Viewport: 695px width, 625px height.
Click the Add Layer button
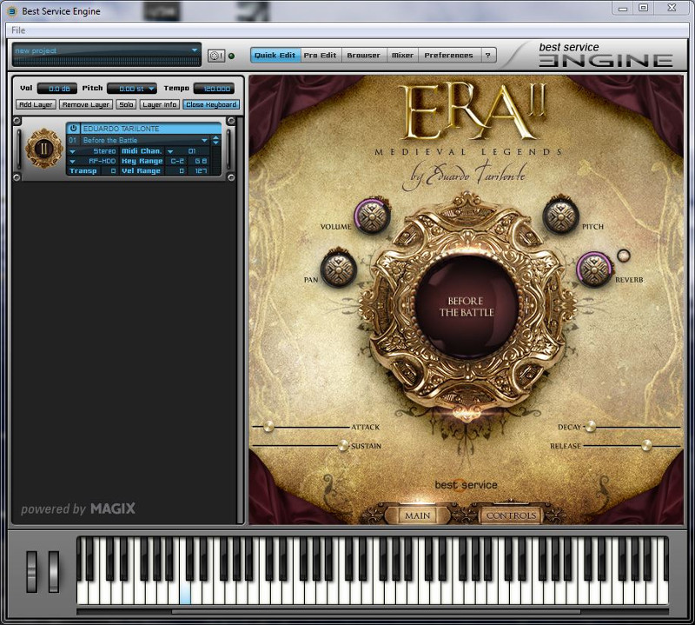click(36, 104)
